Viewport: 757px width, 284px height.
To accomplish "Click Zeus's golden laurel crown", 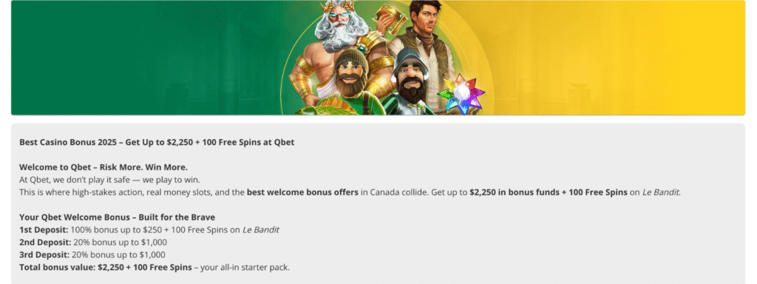I will (x=338, y=6).
